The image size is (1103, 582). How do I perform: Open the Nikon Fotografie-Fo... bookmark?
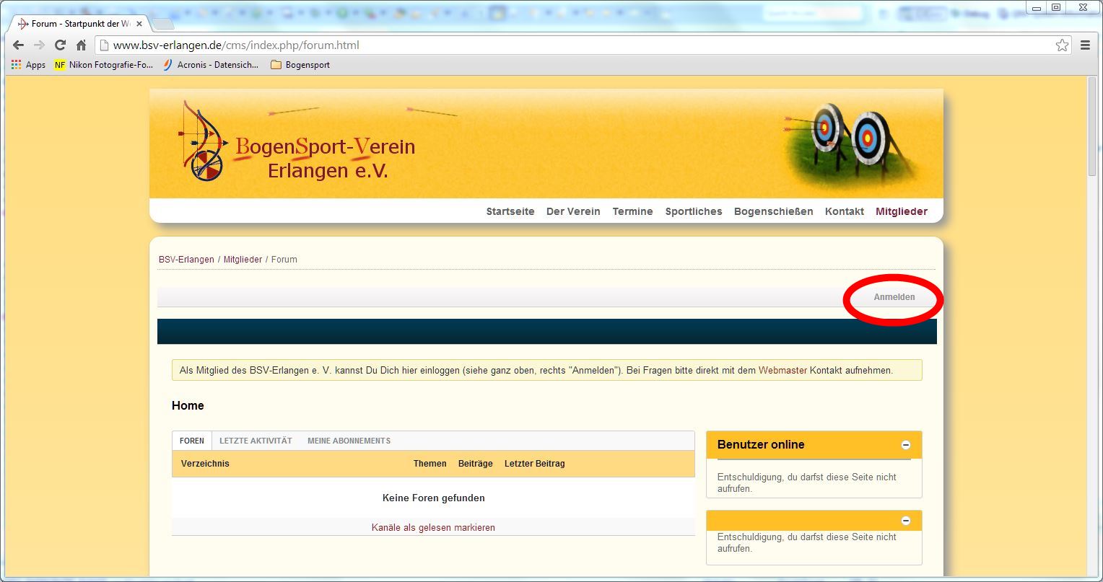[x=104, y=65]
